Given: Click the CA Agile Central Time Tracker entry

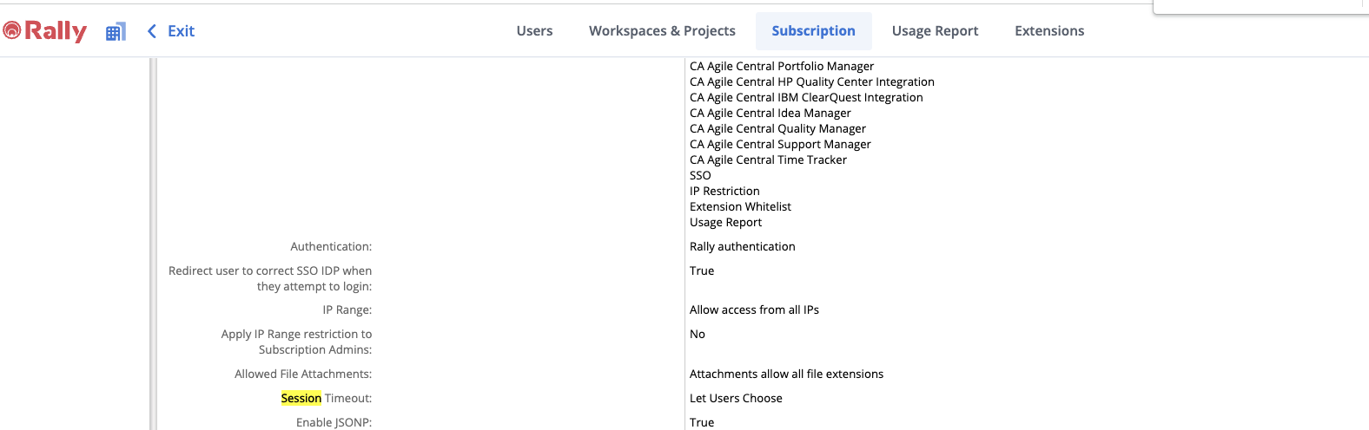Looking at the screenshot, I should tap(768, 160).
